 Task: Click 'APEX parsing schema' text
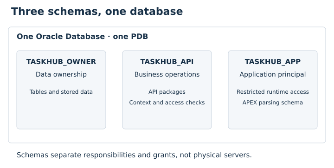[x=273, y=103]
